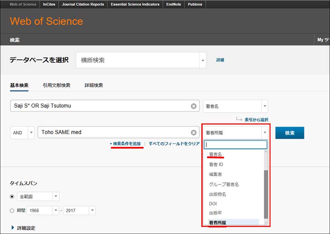Viewport: 330px width, 234px height.
Task: Select 著者名 in the dropdown list
Action: click(x=215, y=154)
